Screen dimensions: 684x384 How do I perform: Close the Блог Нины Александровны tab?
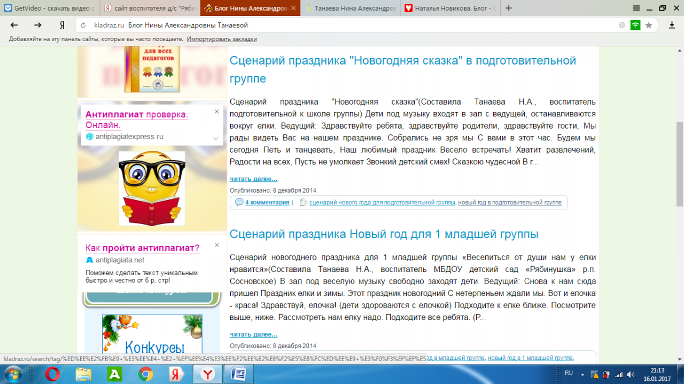click(x=294, y=8)
